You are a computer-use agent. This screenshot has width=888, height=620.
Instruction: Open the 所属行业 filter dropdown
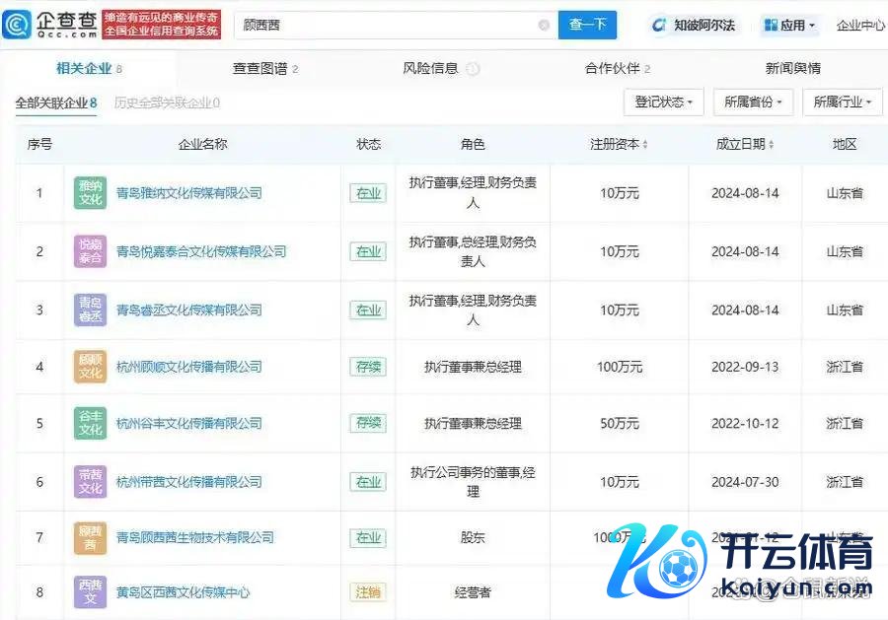pyautogui.click(x=843, y=103)
